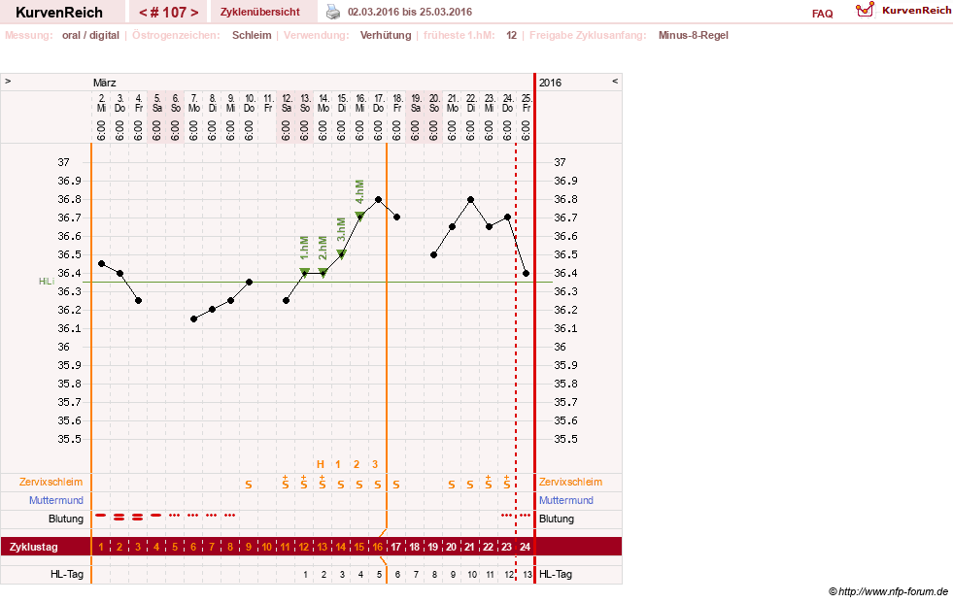This screenshot has height=603, width=953.
Task: Click the Minus-8-Regel value
Action: (x=693, y=35)
